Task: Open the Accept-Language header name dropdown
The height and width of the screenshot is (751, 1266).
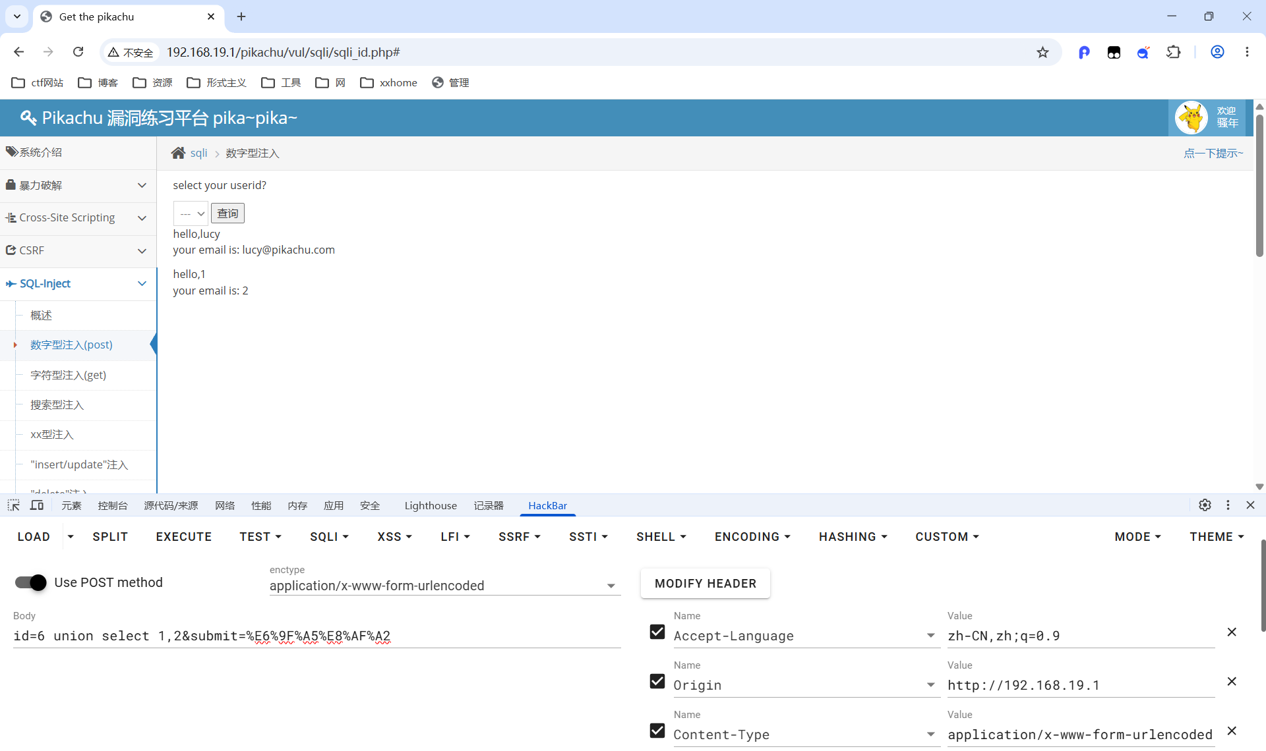Action: pyautogui.click(x=930, y=636)
